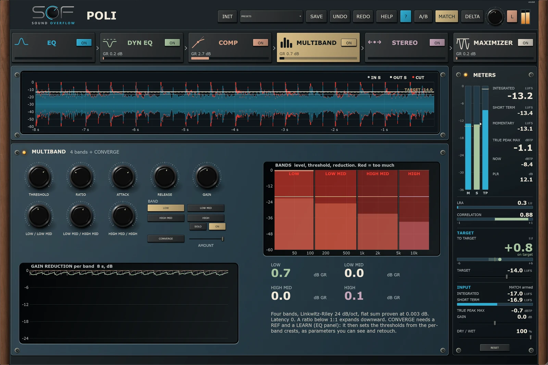The image size is (548, 365).
Task: Click the REDO button
Action: coord(363,16)
